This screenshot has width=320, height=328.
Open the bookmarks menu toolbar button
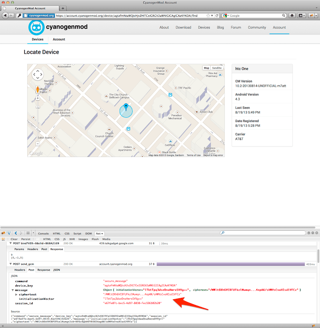[x=301, y=15]
